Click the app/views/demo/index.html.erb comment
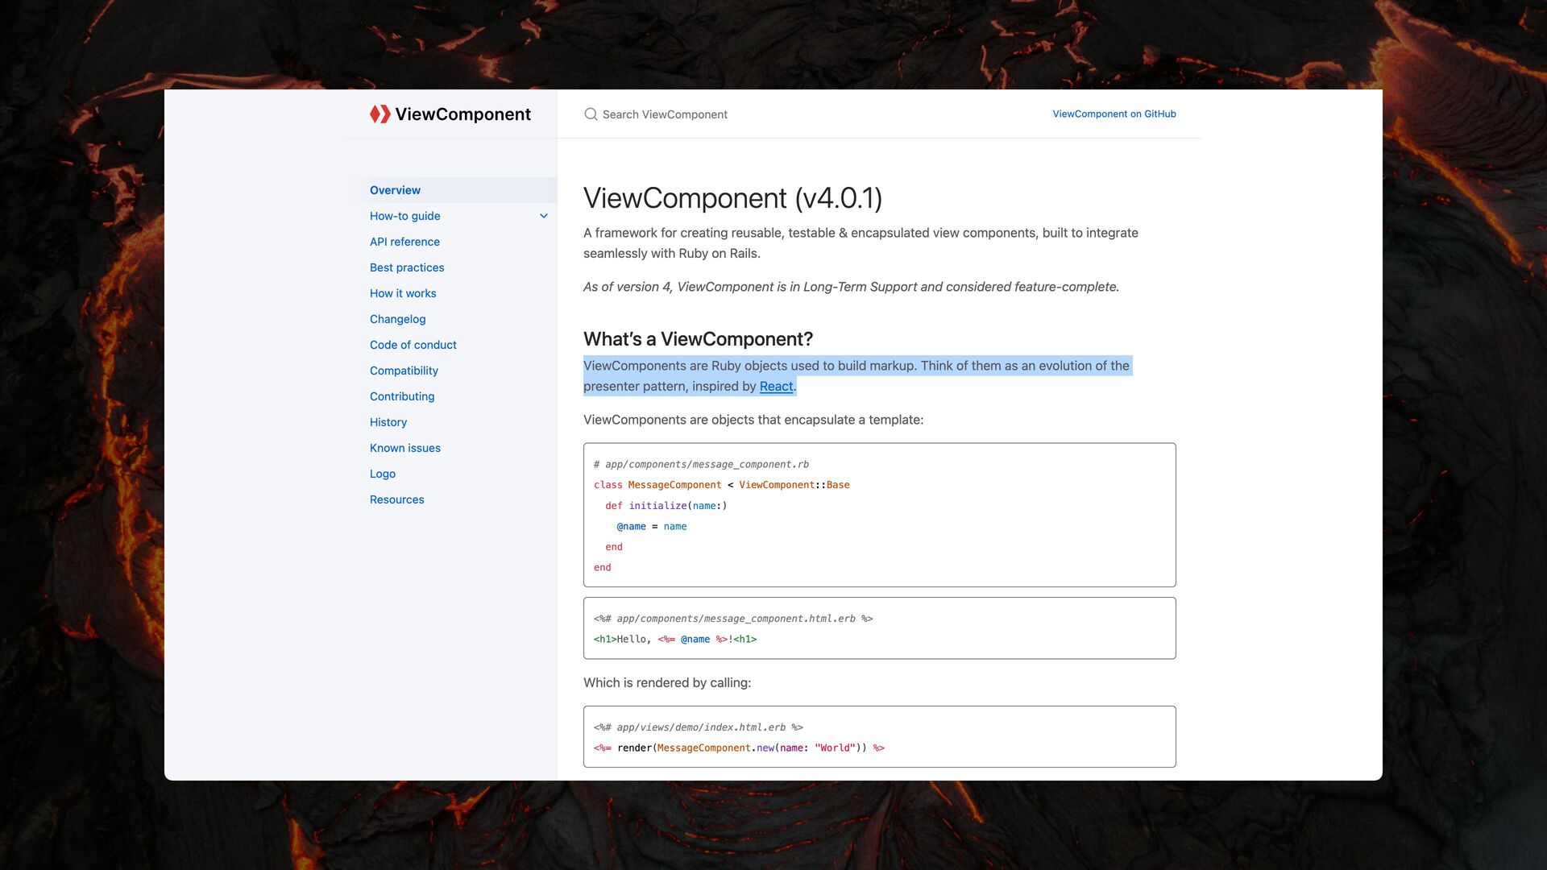 [699, 727]
